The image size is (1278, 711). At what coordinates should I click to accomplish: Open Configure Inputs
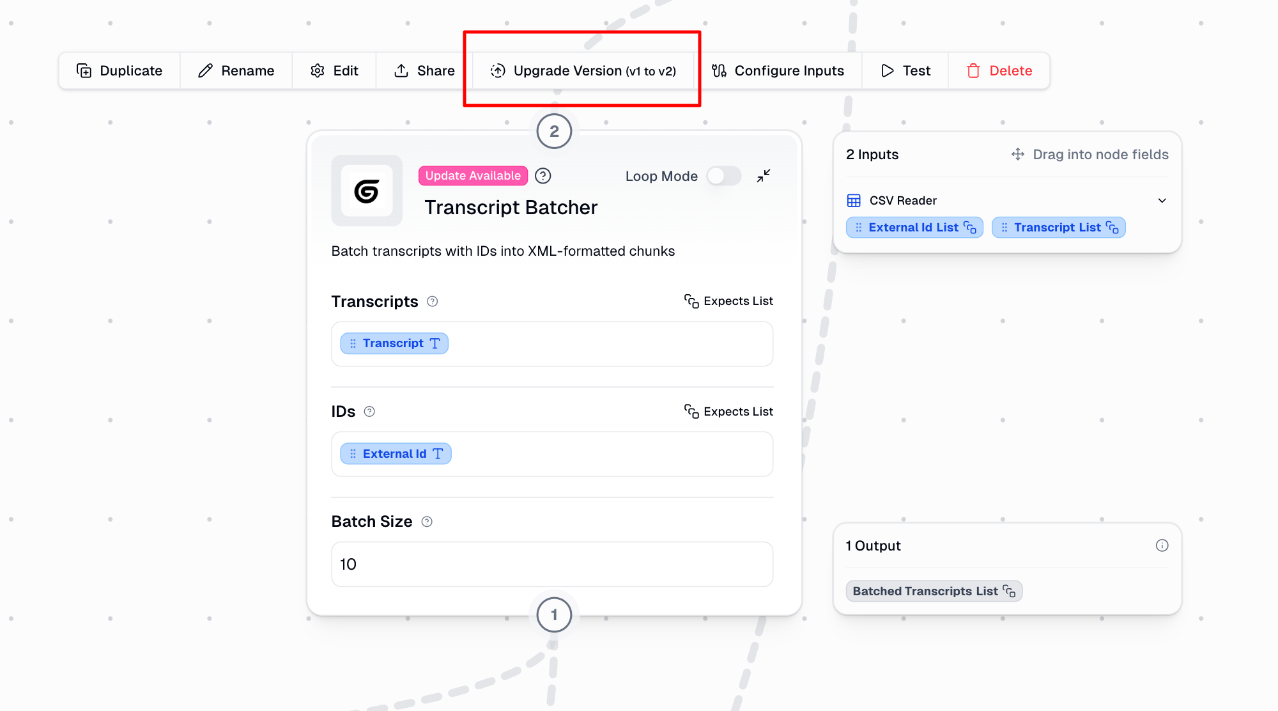point(778,71)
